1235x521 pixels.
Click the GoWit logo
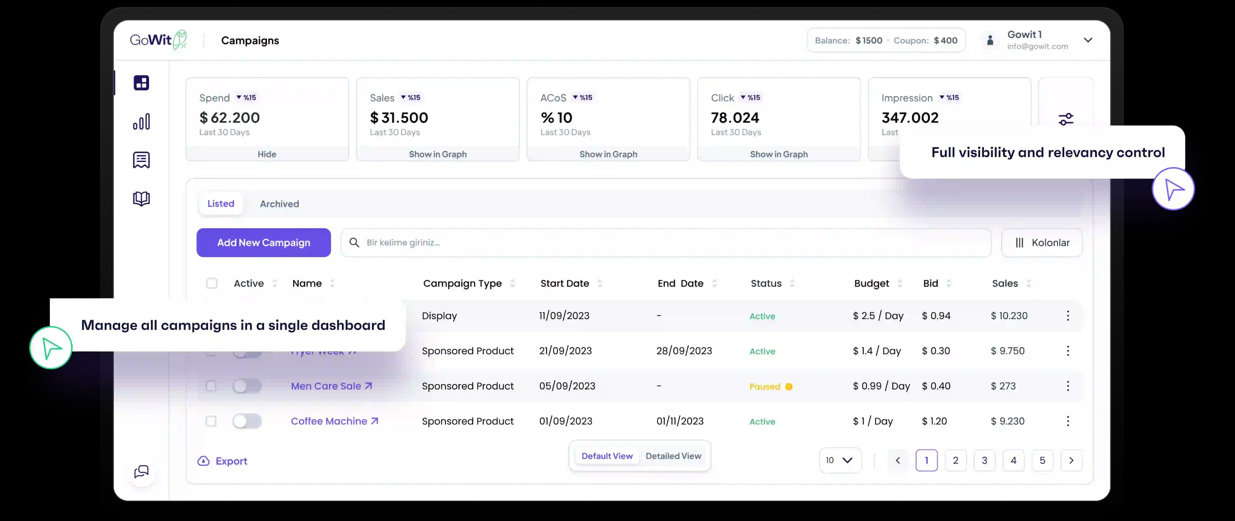pyautogui.click(x=159, y=40)
